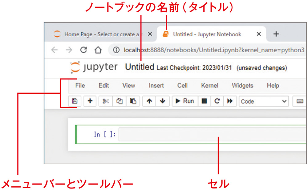
Task: Save the notebook using floppy disk icon
Action: (x=75, y=101)
